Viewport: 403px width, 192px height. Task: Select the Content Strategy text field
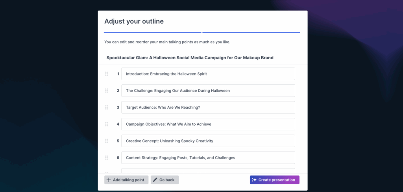(208, 158)
